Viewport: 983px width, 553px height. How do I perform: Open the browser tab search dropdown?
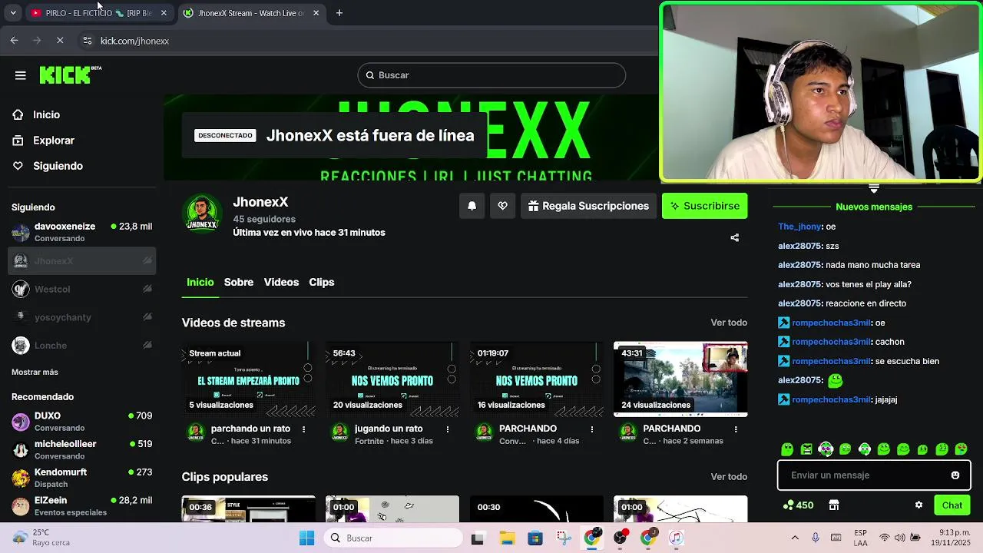point(13,13)
